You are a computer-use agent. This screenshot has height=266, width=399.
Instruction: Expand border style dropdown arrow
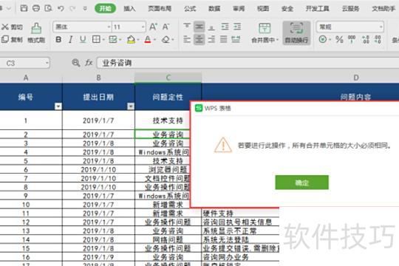[x=104, y=40]
